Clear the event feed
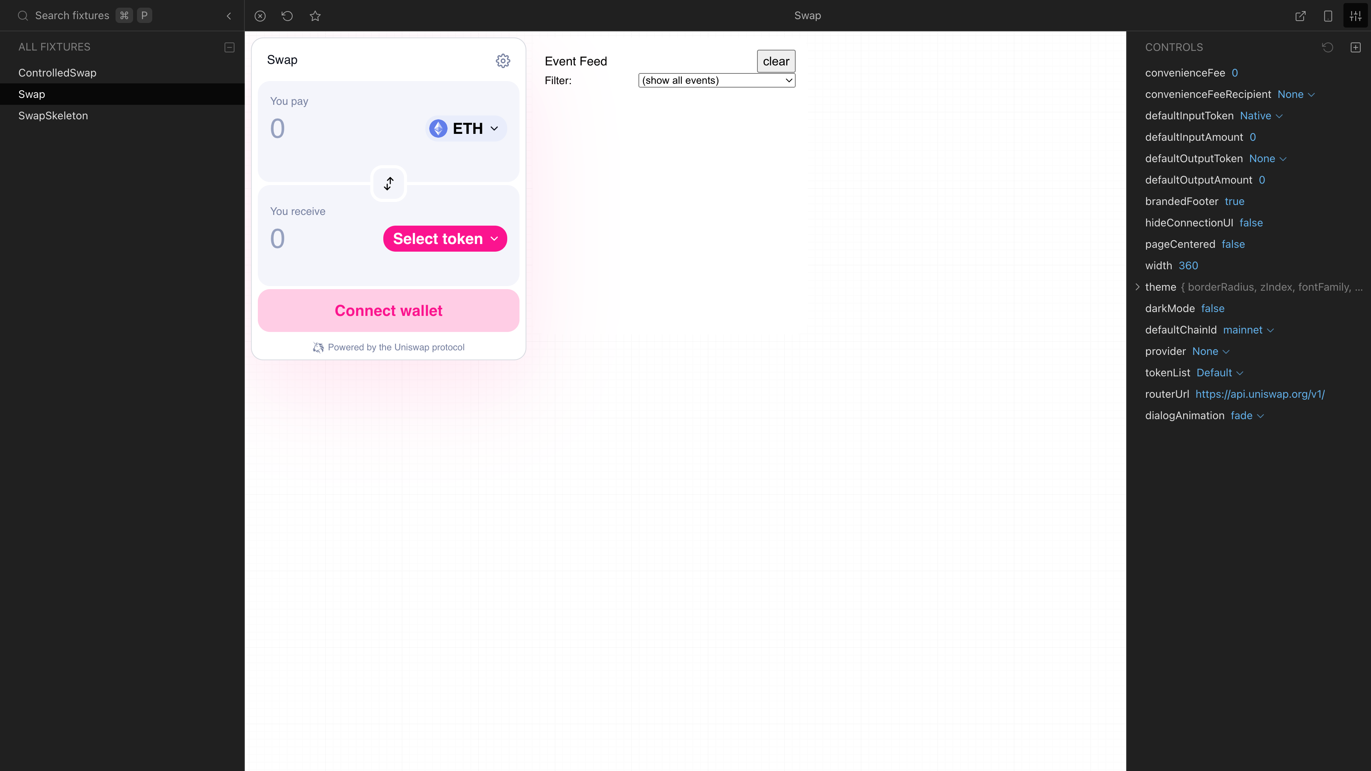 coord(775,61)
